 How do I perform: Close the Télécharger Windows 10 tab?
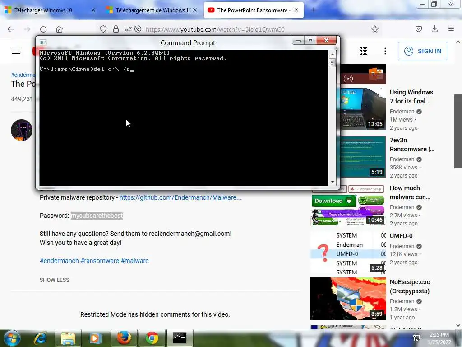point(93,10)
